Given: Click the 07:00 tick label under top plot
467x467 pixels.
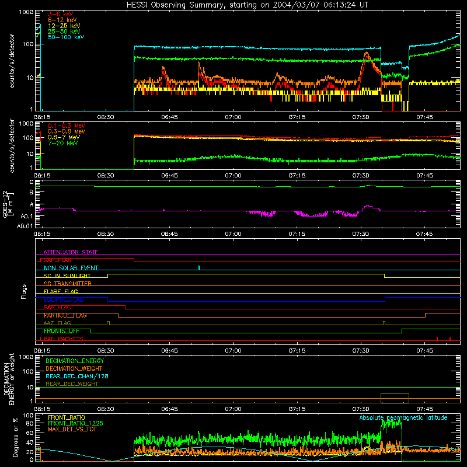Looking at the screenshot, I should click(233, 117).
